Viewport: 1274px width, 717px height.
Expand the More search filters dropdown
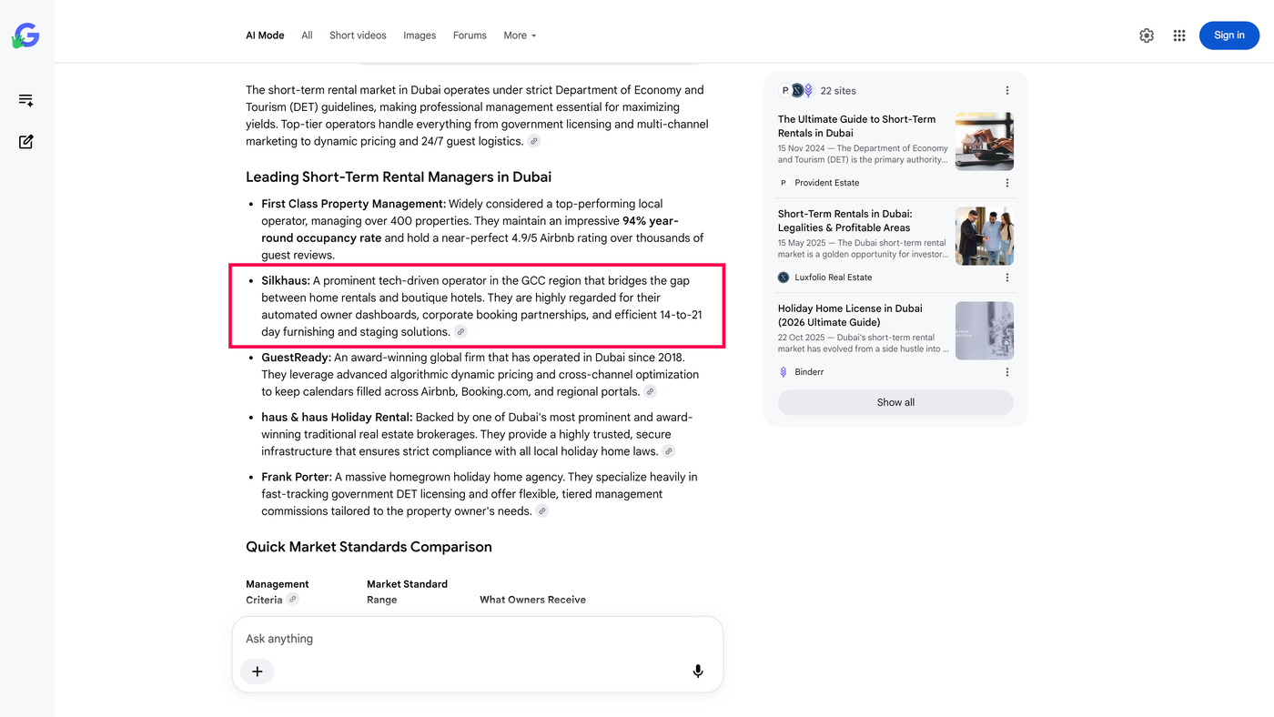pos(521,35)
